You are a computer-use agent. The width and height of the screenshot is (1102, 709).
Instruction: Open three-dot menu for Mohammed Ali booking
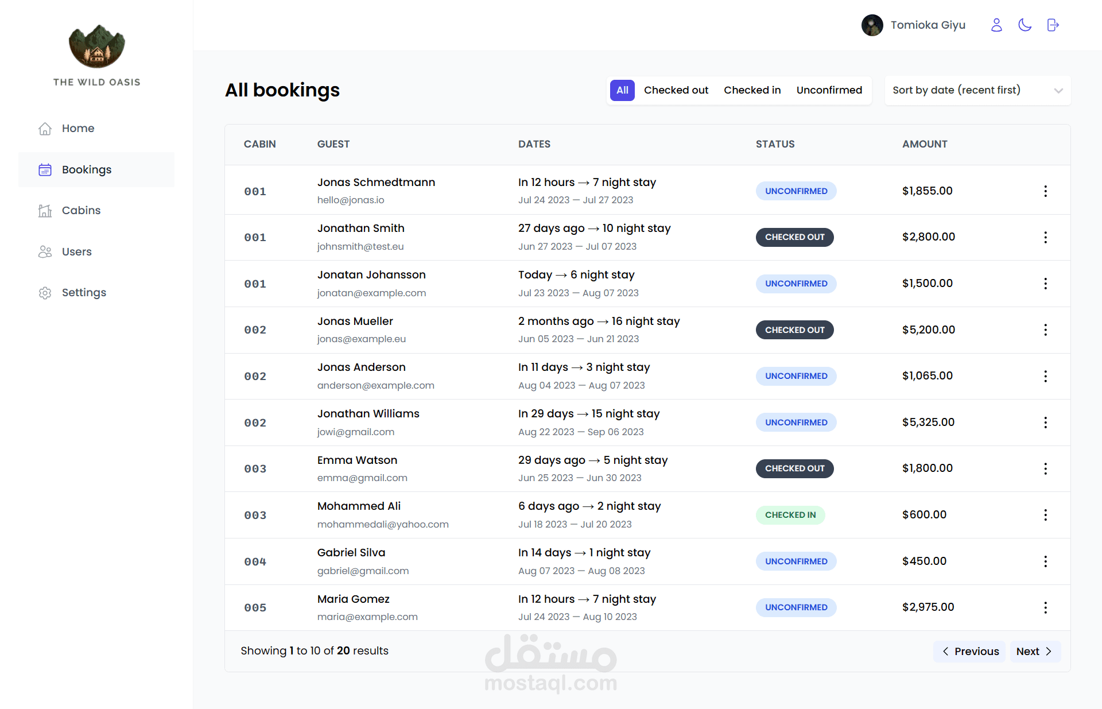(x=1045, y=515)
